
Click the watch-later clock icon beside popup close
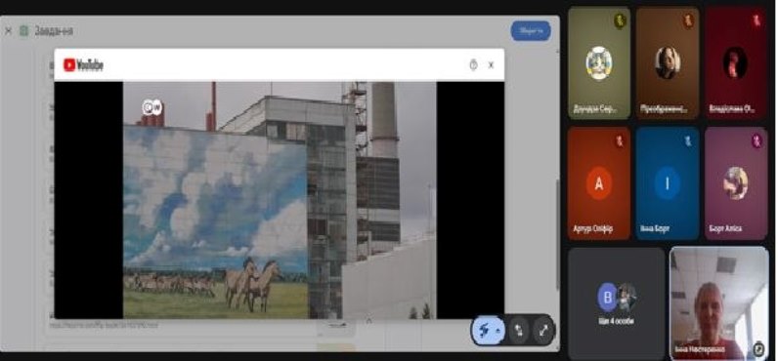pyautogui.click(x=473, y=64)
